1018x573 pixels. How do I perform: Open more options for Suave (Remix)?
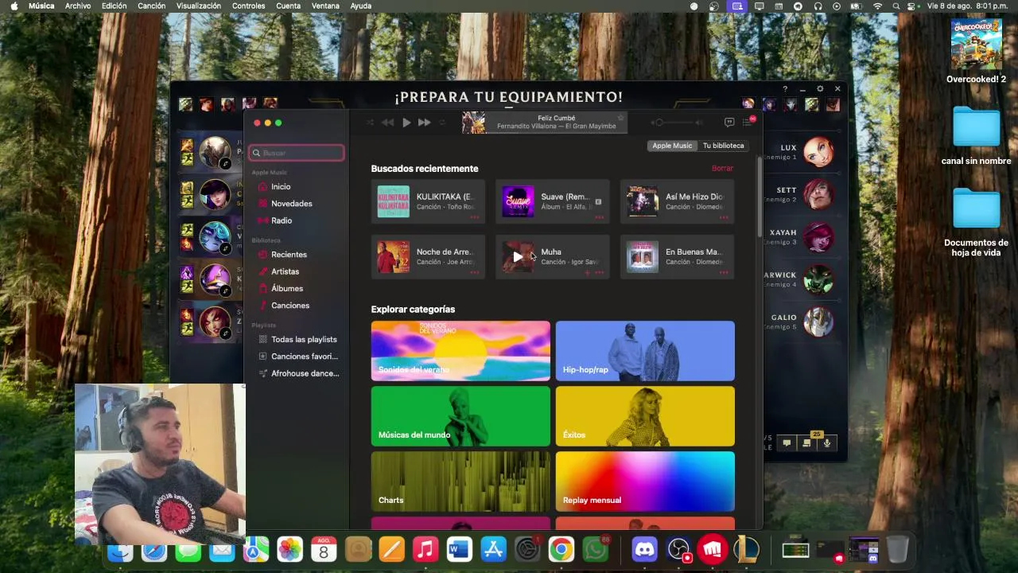pyautogui.click(x=599, y=217)
